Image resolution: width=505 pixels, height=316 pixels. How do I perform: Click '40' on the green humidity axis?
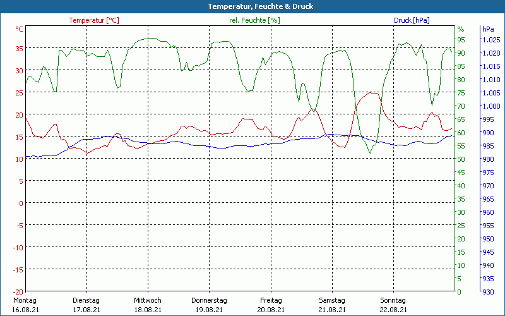click(461, 186)
